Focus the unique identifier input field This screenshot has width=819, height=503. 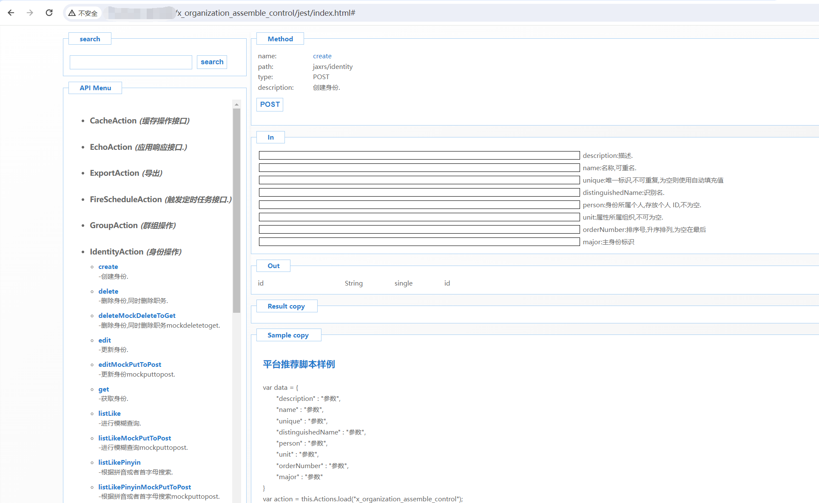tap(419, 180)
